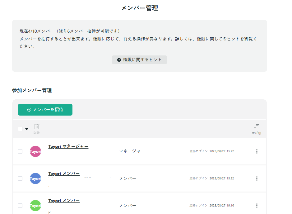Click the green Tayori member avatar
The width and height of the screenshot is (292, 214).
35,206
